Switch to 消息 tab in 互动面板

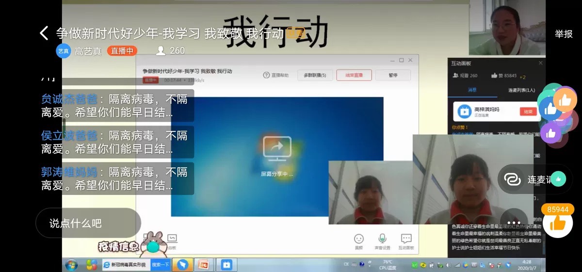click(x=472, y=90)
